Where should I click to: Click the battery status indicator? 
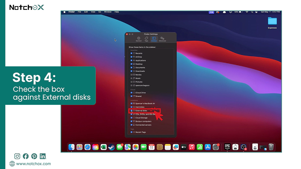[238, 12]
